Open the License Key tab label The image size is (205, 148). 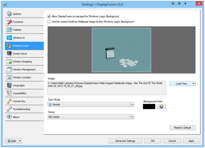click(19, 101)
